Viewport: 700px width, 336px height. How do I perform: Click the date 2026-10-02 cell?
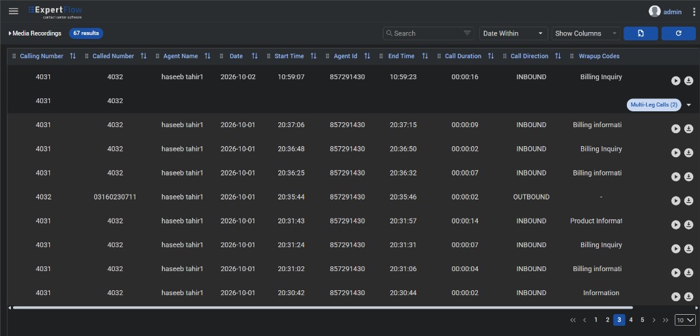pos(238,76)
